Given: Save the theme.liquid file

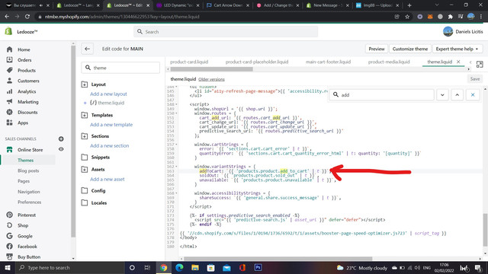Looking at the screenshot, I should [474, 79].
